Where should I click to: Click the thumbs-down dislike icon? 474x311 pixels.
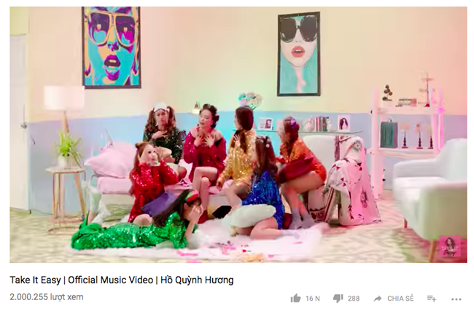338,299
